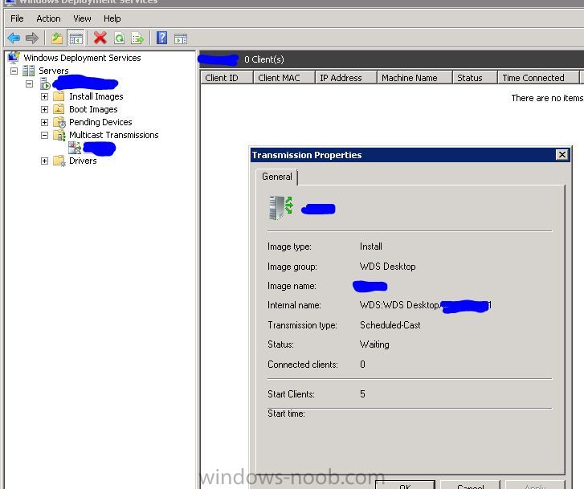Close the Transmission Properties dialog

click(562, 154)
